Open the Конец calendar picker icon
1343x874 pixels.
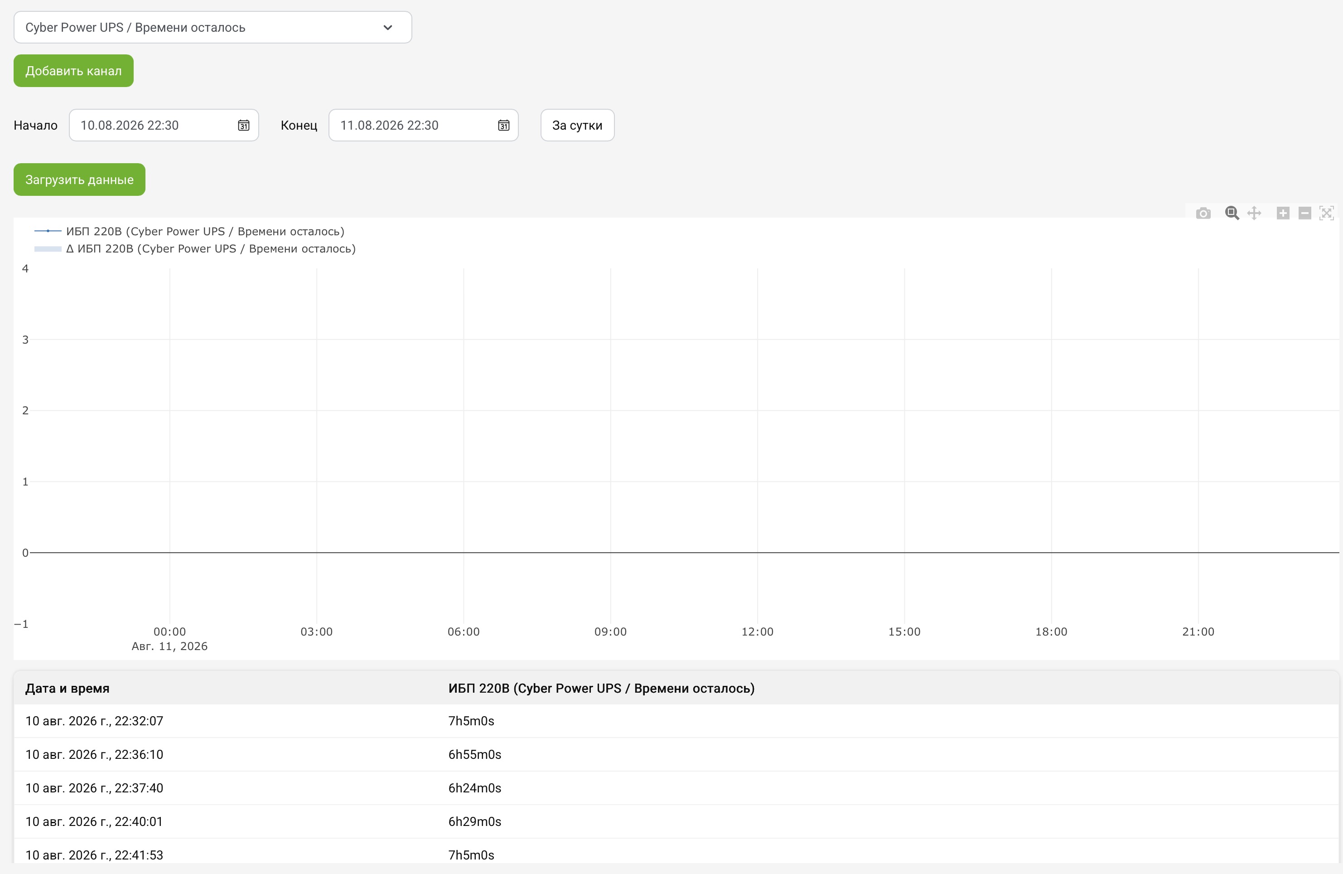point(504,125)
